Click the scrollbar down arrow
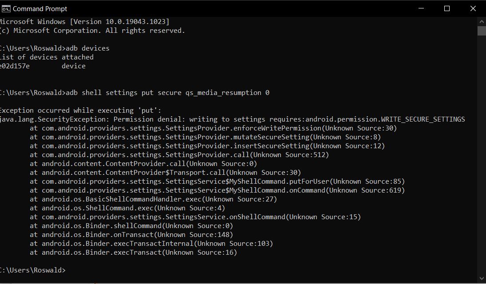Screen dimensions: 486x284 click(x=482, y=278)
